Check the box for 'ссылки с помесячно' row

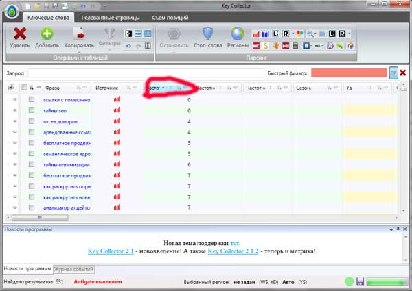point(32,99)
